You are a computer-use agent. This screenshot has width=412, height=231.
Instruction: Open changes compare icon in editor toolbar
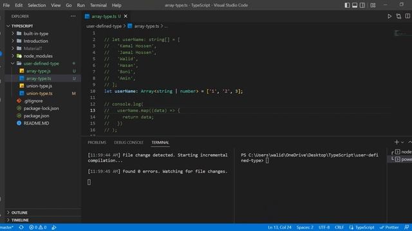[398, 16]
